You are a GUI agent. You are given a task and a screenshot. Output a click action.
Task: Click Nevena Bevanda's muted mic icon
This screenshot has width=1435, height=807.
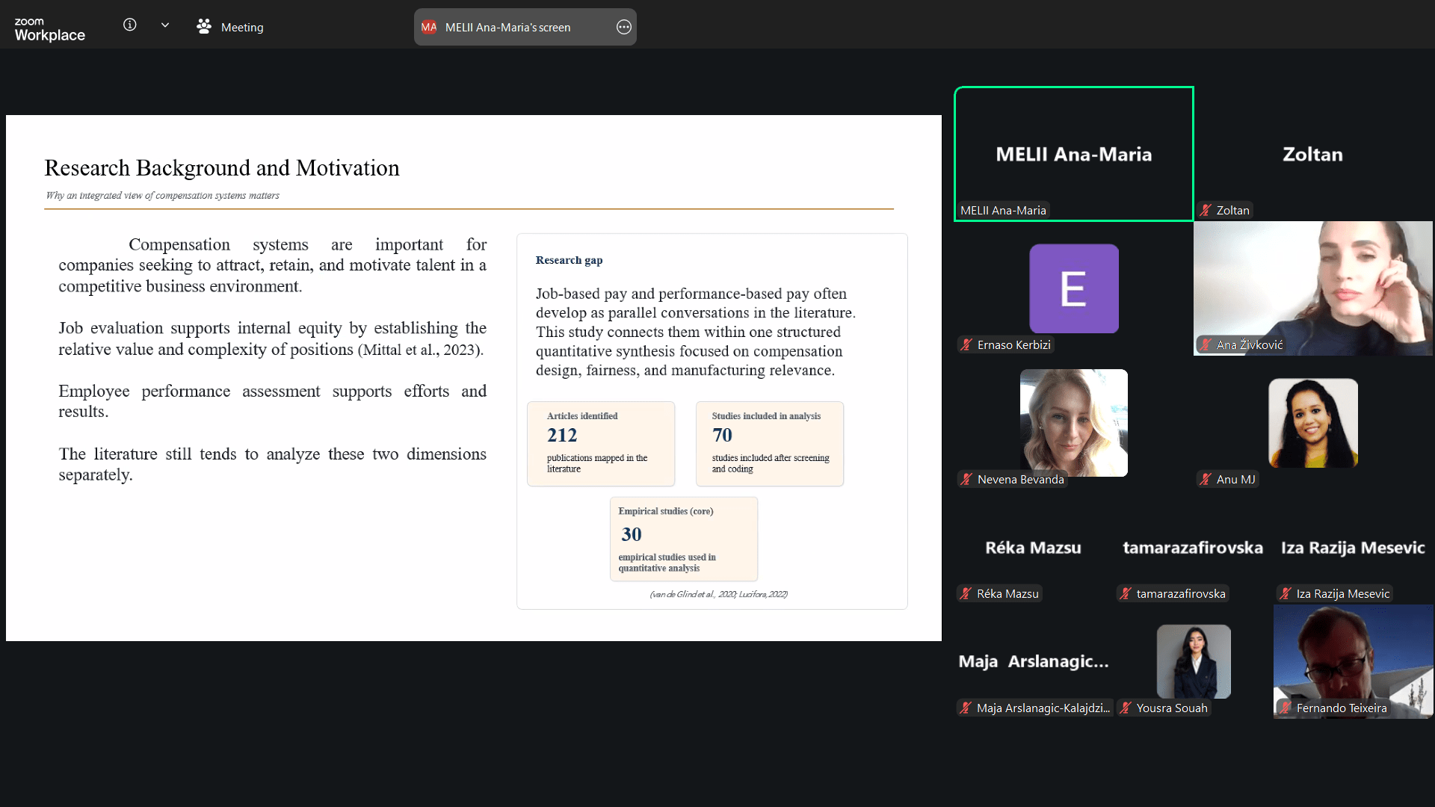(x=966, y=480)
